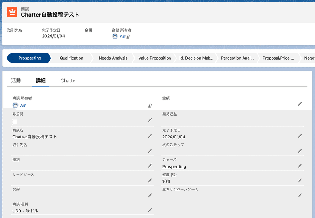Viewport: 315px width, 218px height.
Task: Click the change owner icon beside the header Air link
Action: (x=128, y=37)
